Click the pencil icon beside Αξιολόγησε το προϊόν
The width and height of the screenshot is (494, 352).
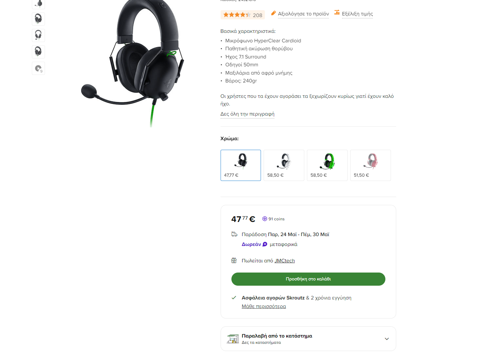click(273, 13)
